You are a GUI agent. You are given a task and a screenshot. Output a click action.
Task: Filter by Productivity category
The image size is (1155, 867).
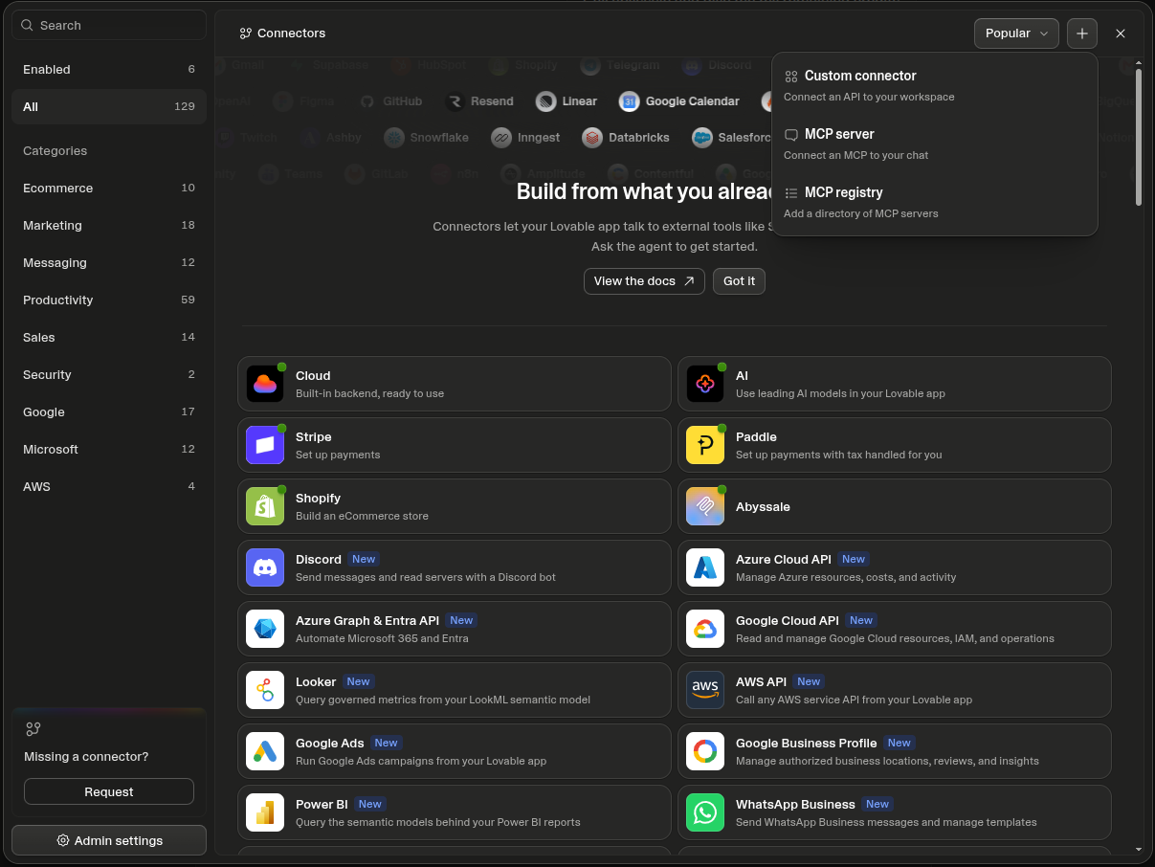[x=109, y=300]
